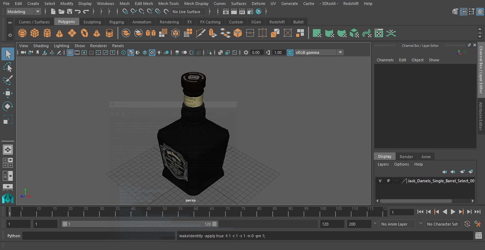
Task: Click the Redo arrow icon
Action: coord(86,12)
